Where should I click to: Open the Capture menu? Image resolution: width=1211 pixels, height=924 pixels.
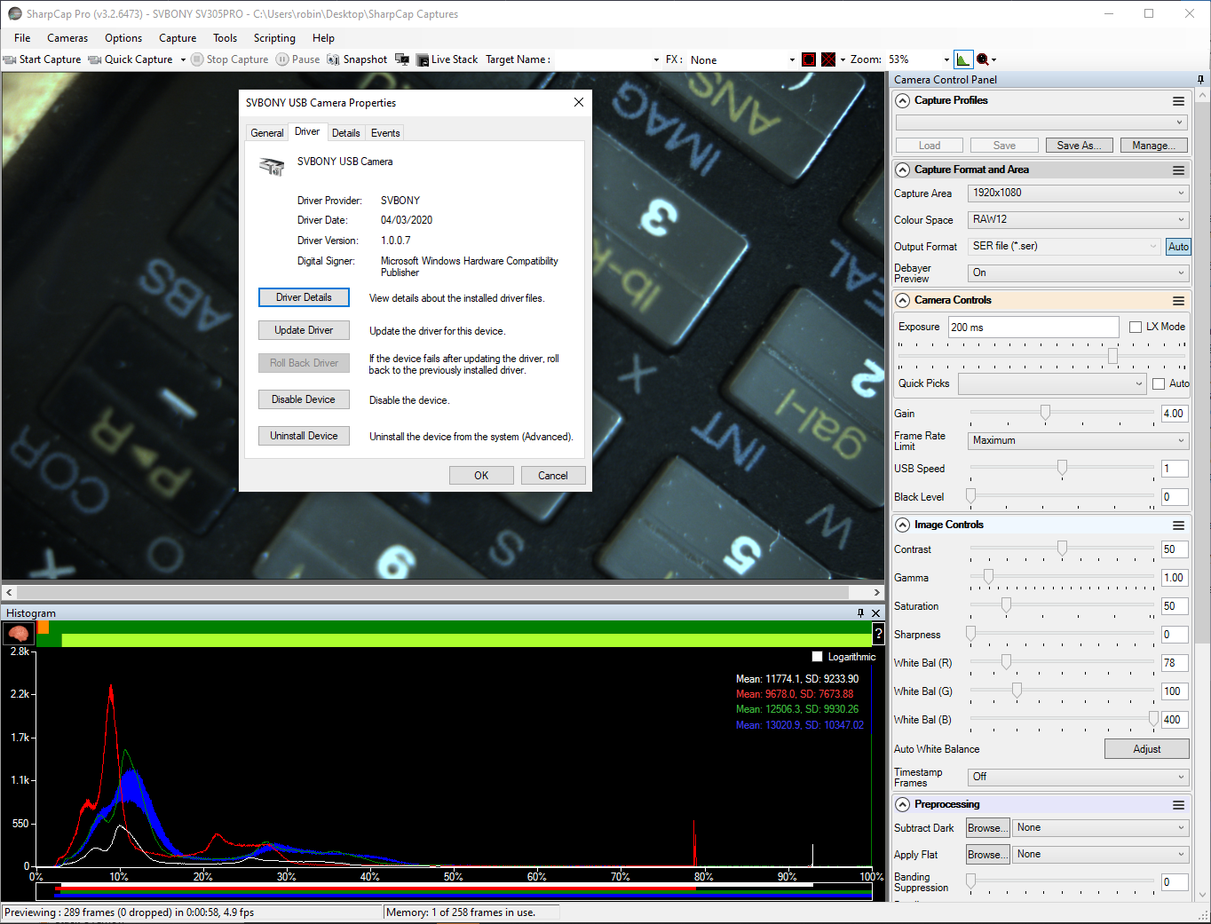(178, 38)
